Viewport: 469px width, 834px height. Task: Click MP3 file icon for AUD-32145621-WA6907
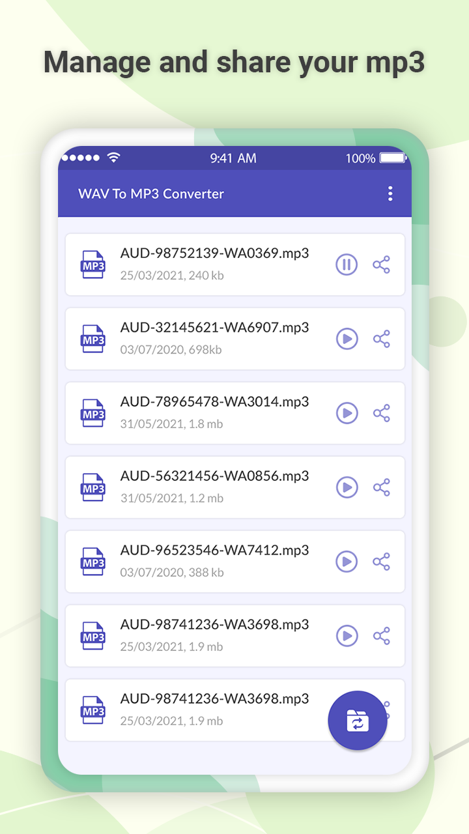93,339
